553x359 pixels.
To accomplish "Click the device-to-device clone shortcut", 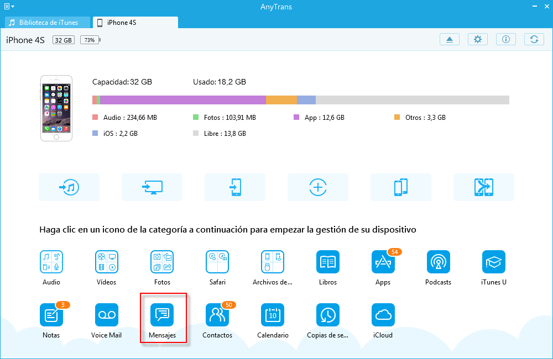I will tap(400, 187).
